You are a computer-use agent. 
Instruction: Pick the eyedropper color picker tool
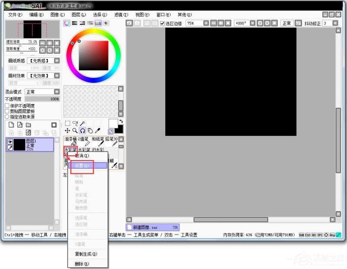[98, 130]
